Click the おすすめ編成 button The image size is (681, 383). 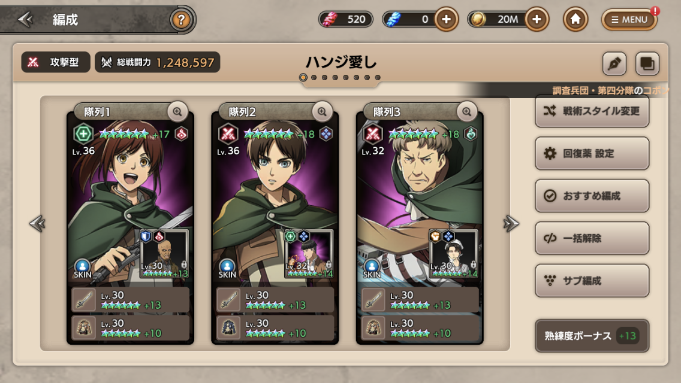pos(592,196)
